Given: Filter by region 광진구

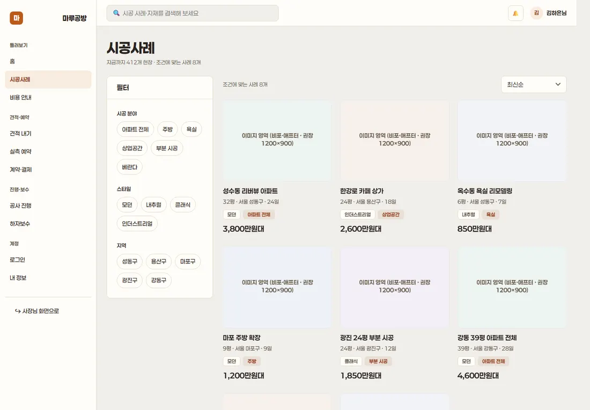Looking at the screenshot, I should coord(129,280).
